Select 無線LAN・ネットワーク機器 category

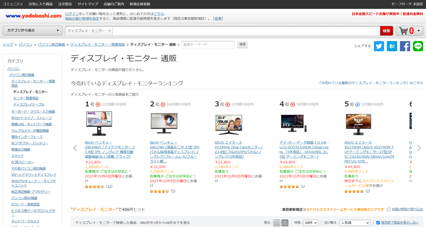tap(32, 124)
